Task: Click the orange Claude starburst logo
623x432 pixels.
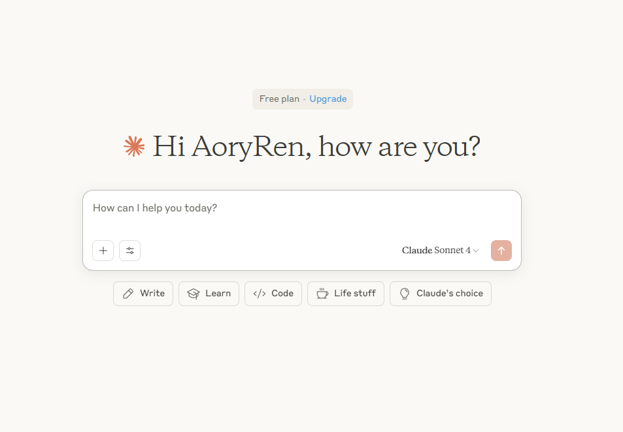Action: [x=134, y=146]
